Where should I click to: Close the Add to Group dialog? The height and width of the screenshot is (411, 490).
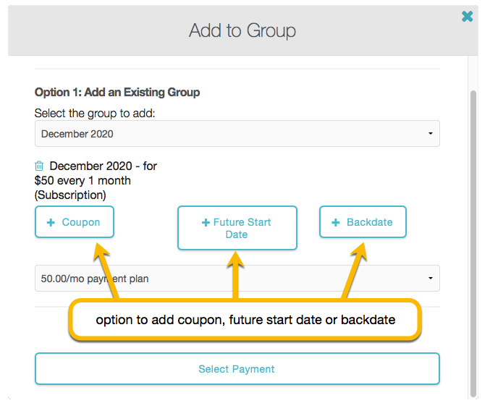coord(468,16)
